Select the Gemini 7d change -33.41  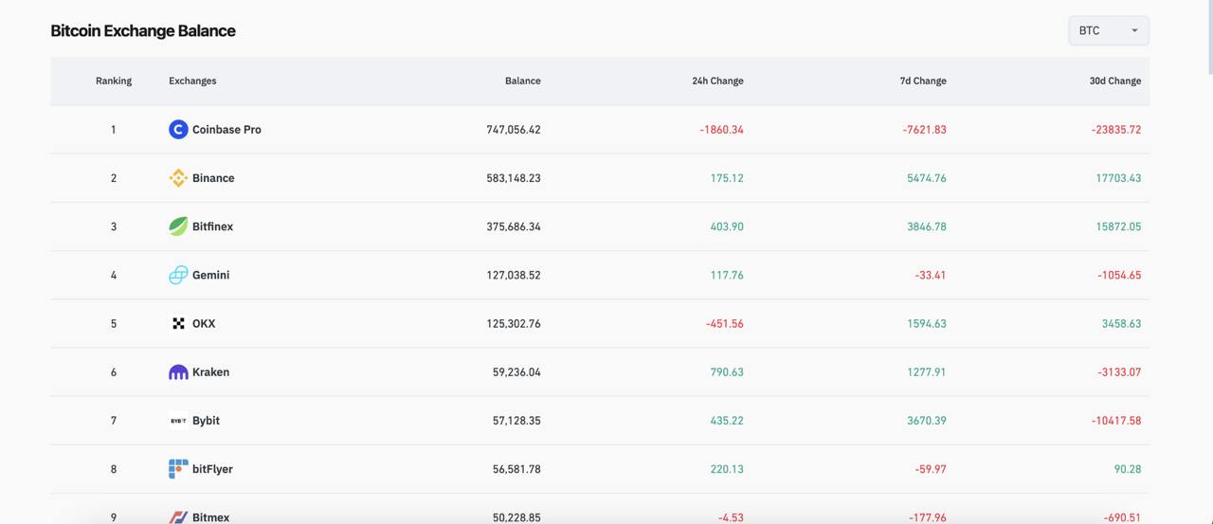931,275
